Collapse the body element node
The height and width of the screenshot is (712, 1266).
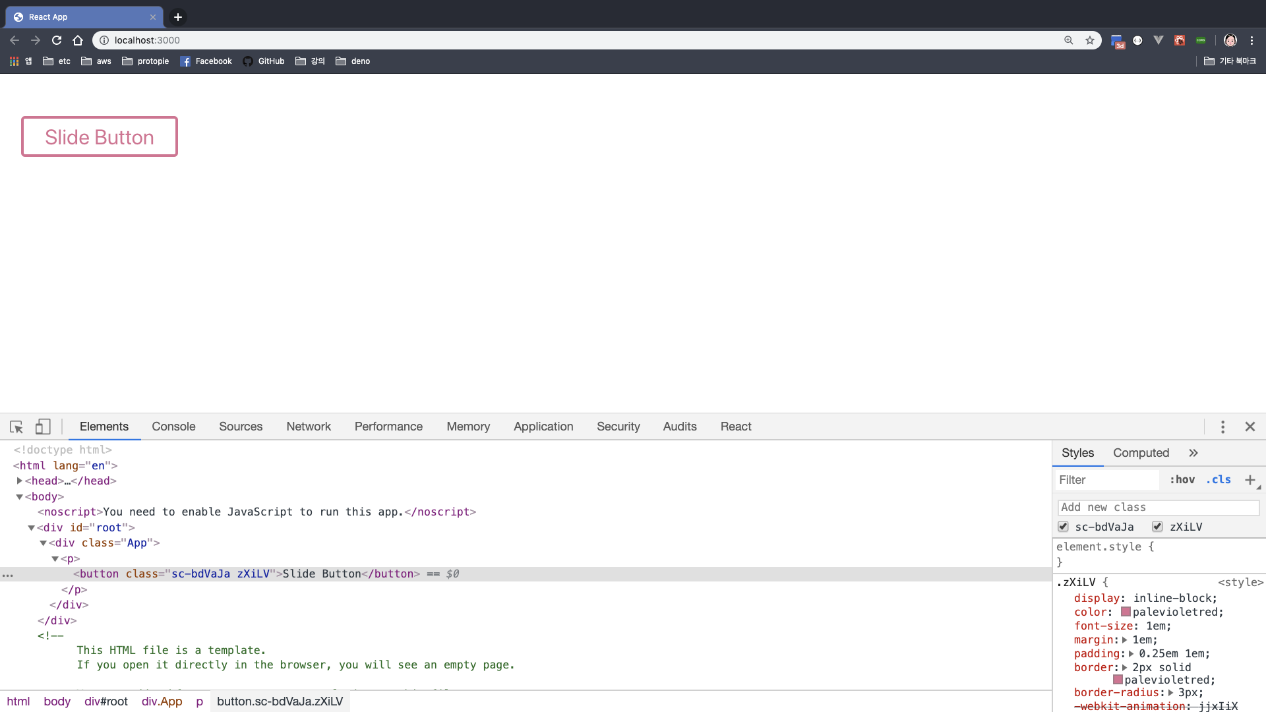point(20,497)
